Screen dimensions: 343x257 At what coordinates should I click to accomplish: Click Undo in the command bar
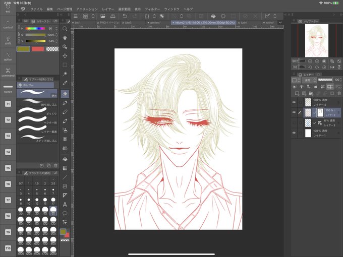point(125,16)
